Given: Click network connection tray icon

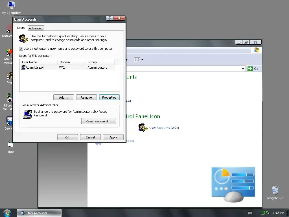Looking at the screenshot, I should click(x=268, y=213).
